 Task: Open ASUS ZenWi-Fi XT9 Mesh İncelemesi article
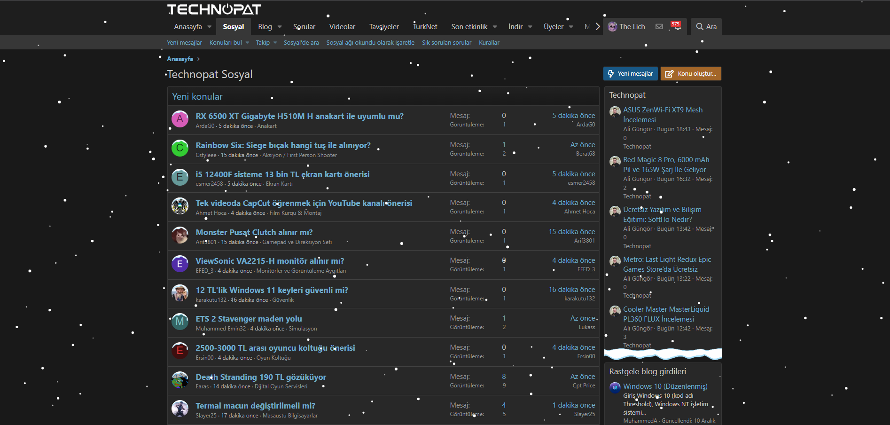coord(663,115)
